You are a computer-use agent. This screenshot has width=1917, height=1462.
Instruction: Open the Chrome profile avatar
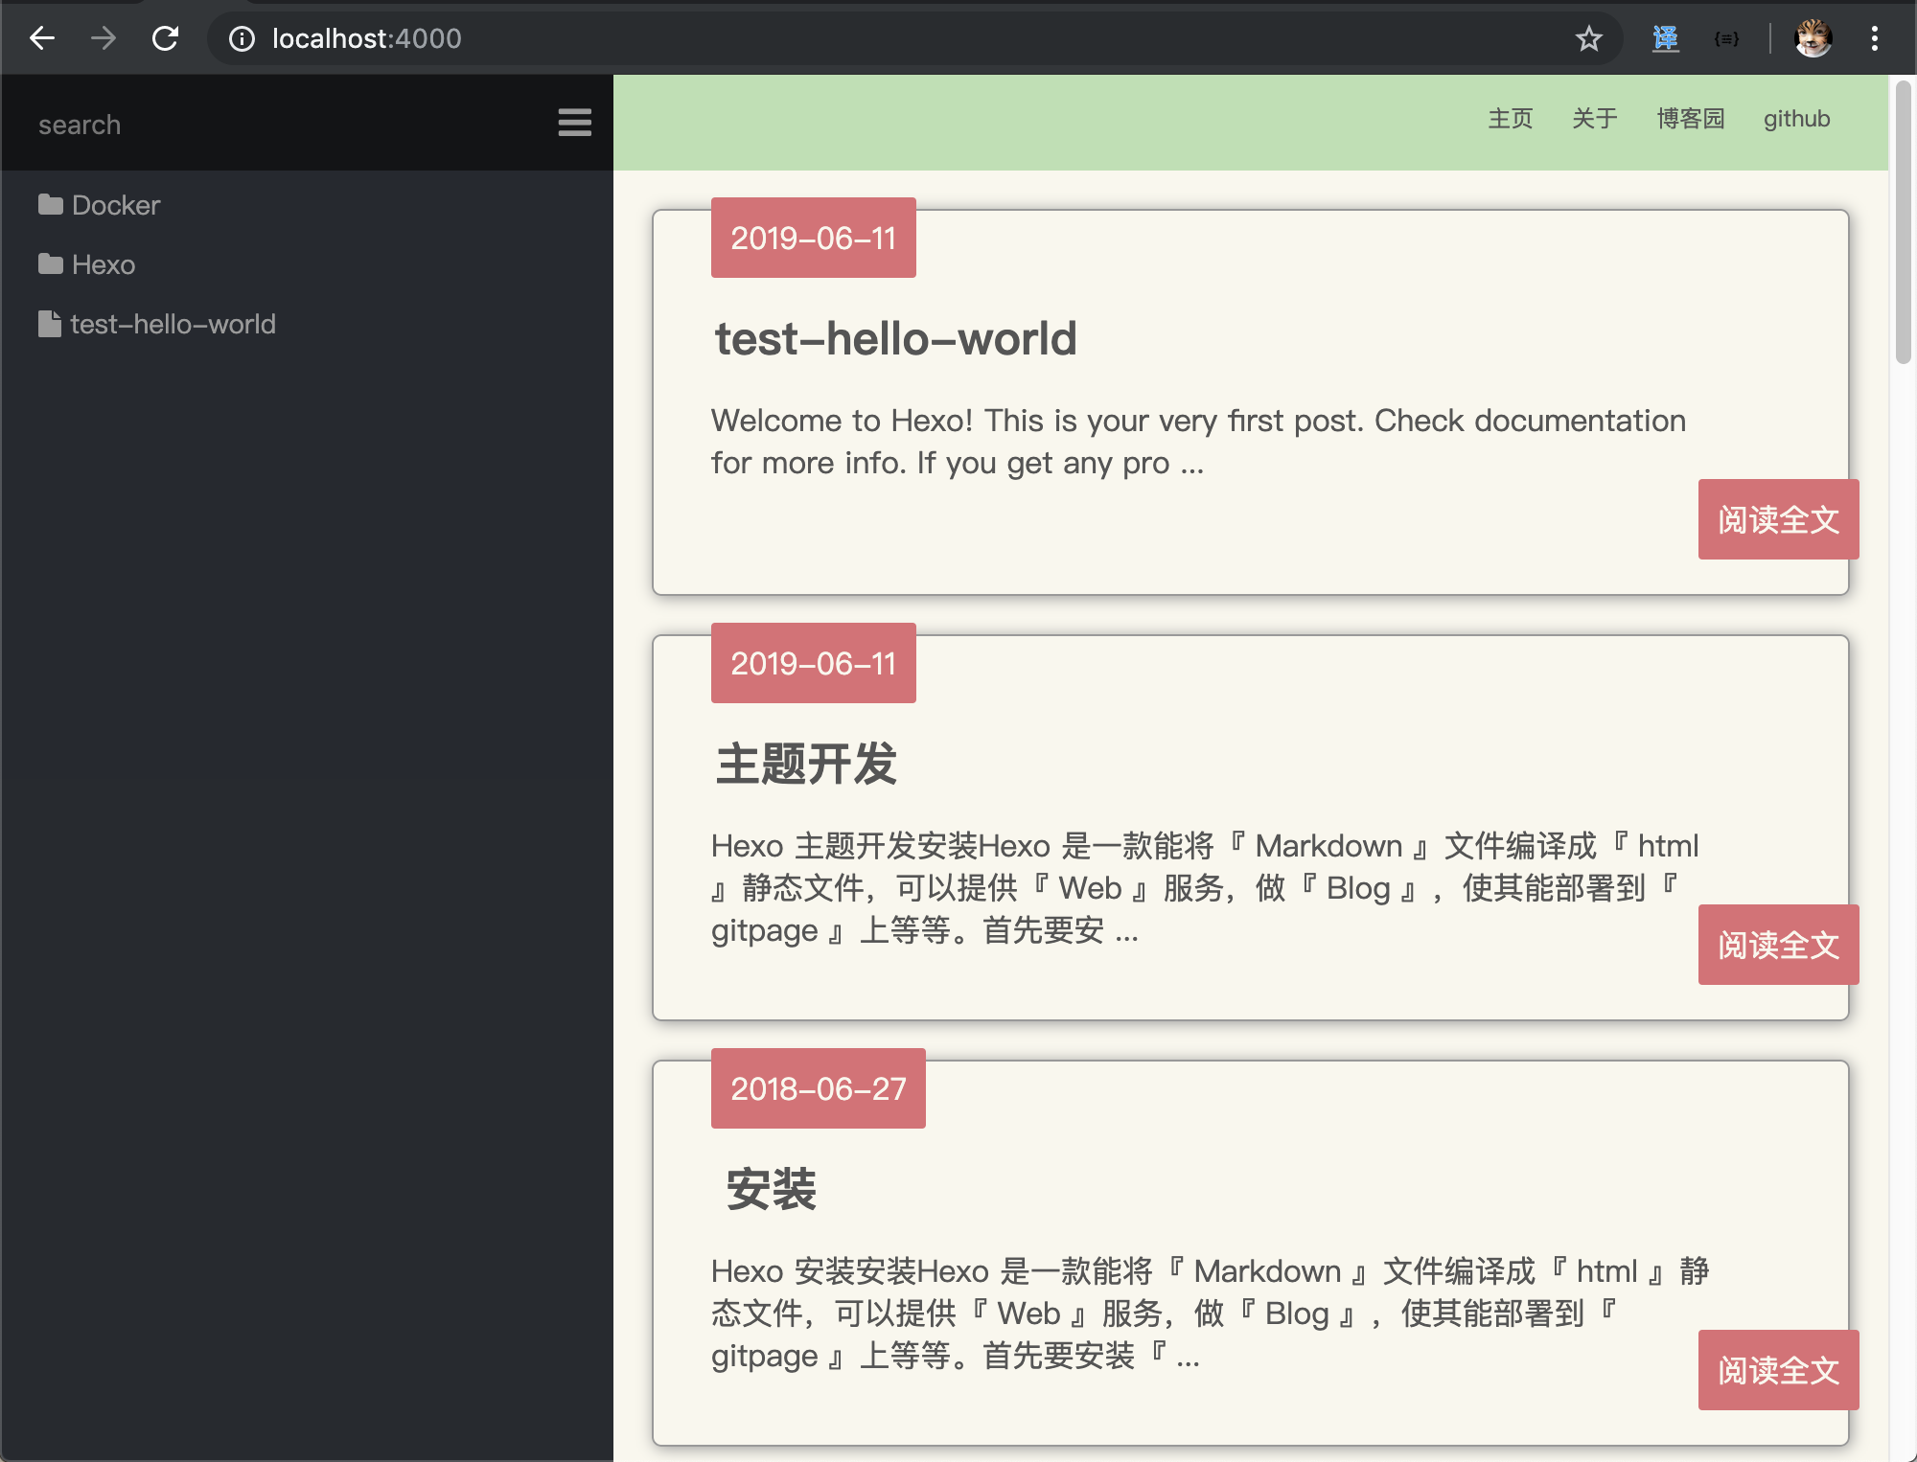tap(1813, 38)
